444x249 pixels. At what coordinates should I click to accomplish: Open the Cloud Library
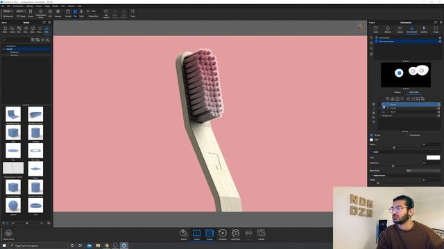8,234
